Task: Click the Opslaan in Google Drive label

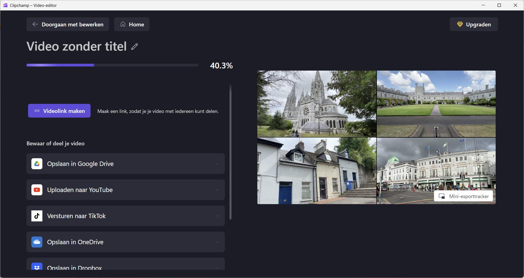Action: click(80, 164)
